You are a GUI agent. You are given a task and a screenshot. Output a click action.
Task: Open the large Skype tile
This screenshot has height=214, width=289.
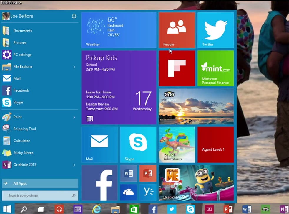pyautogui.click(x=138, y=144)
